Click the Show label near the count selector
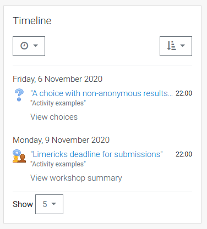This screenshot has width=207, height=229. 23,204
